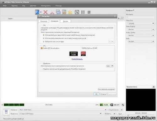
Task: Open the Browse button dropdown arrow
Action: pyautogui.click(x=115, y=114)
